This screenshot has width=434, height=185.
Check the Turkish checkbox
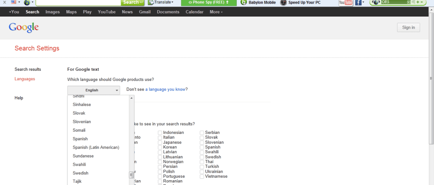pos(202,167)
